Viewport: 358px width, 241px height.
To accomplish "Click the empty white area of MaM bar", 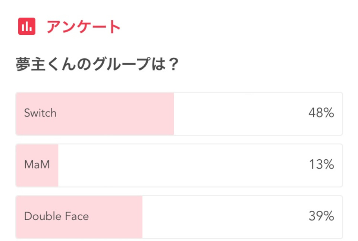I will [200, 165].
